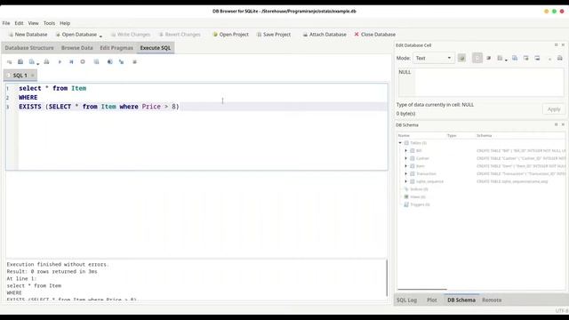Open the Save SQL file dropdown arrow
The height and width of the screenshot is (320, 569).
[37, 63]
